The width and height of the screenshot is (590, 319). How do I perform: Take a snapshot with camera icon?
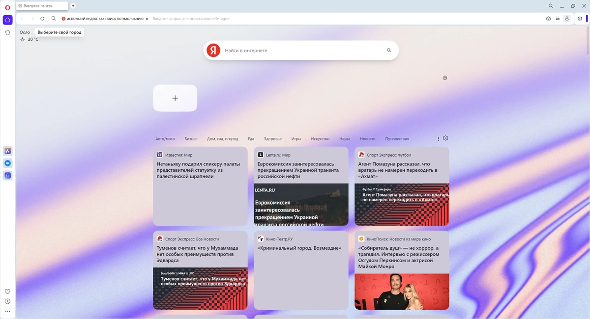(x=548, y=19)
